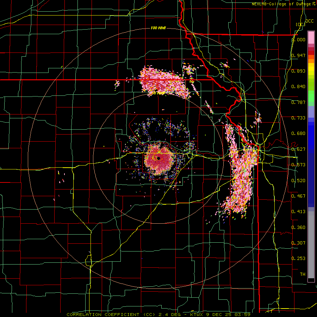317x317 pixels.
Task: Click the 0.413 legend label
Action: (x=298, y=212)
